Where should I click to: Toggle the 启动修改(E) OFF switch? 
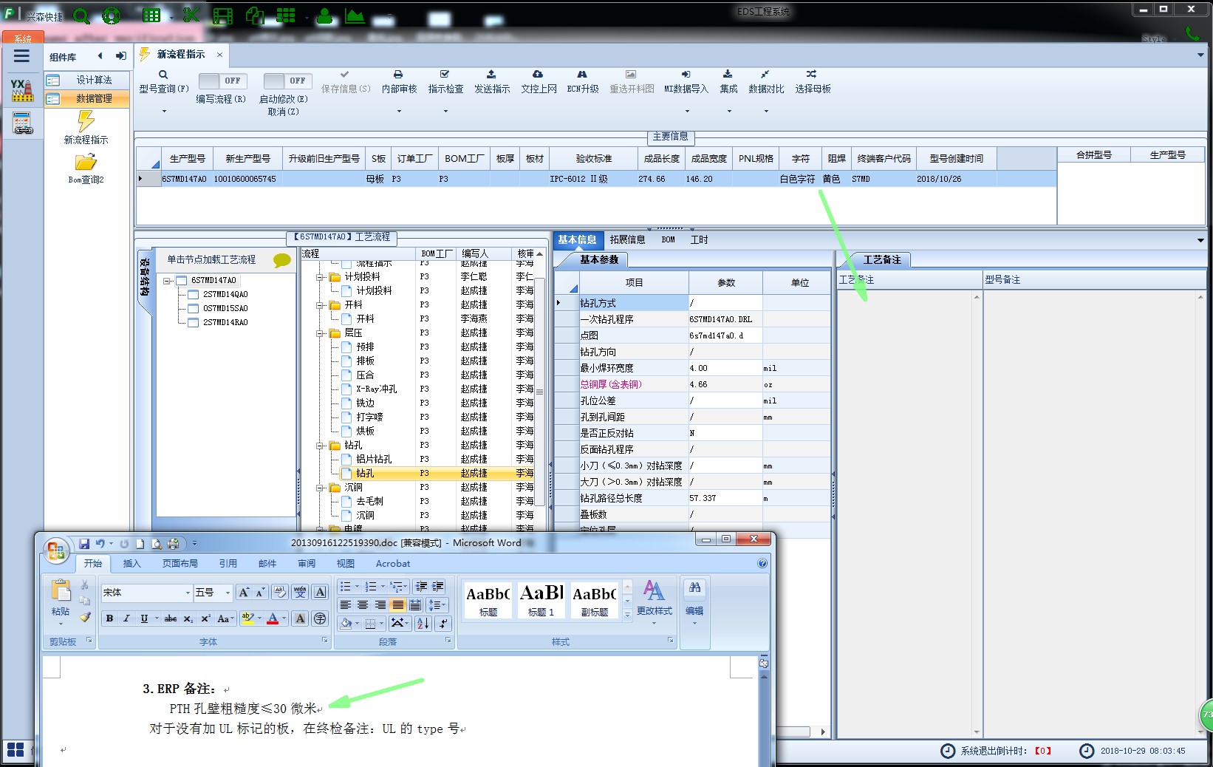tap(288, 81)
